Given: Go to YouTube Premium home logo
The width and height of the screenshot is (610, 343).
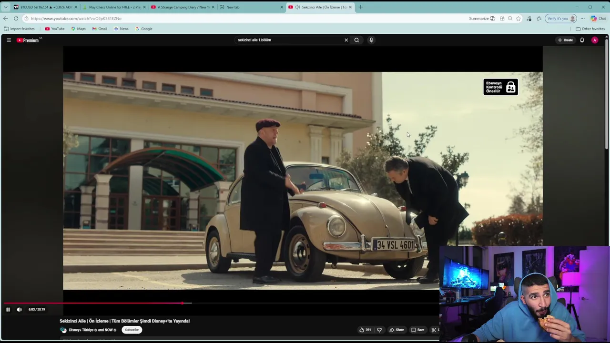Looking at the screenshot, I should point(28,40).
